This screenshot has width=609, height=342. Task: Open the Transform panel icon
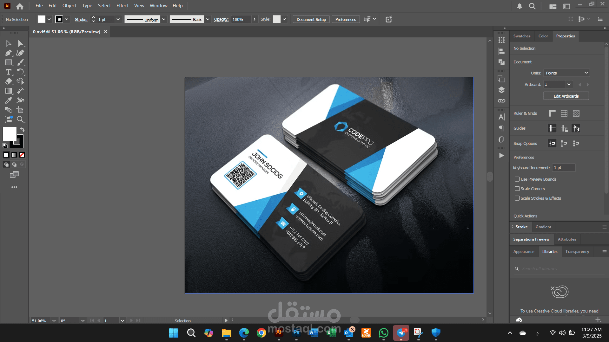pos(501,40)
